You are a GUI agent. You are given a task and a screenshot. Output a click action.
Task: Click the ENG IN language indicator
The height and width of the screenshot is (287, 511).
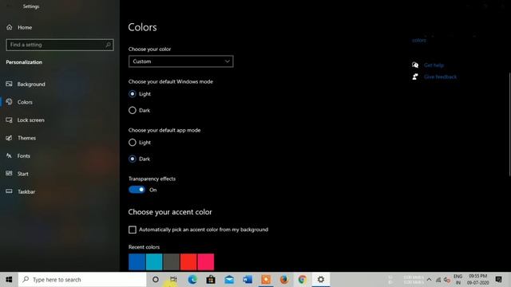point(458,280)
